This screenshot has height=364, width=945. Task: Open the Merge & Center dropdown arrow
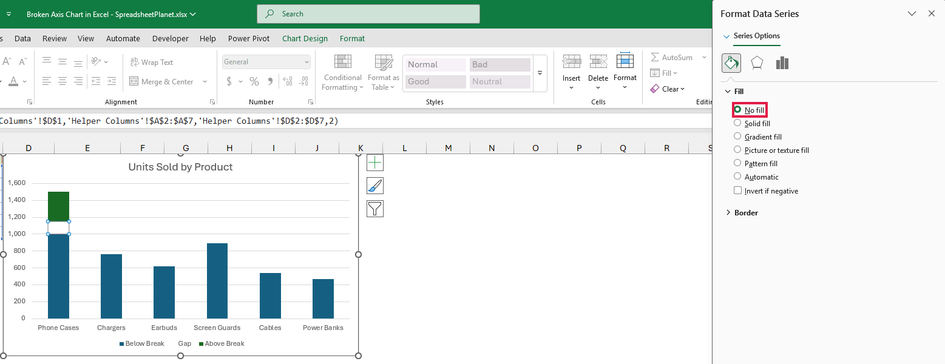point(205,81)
